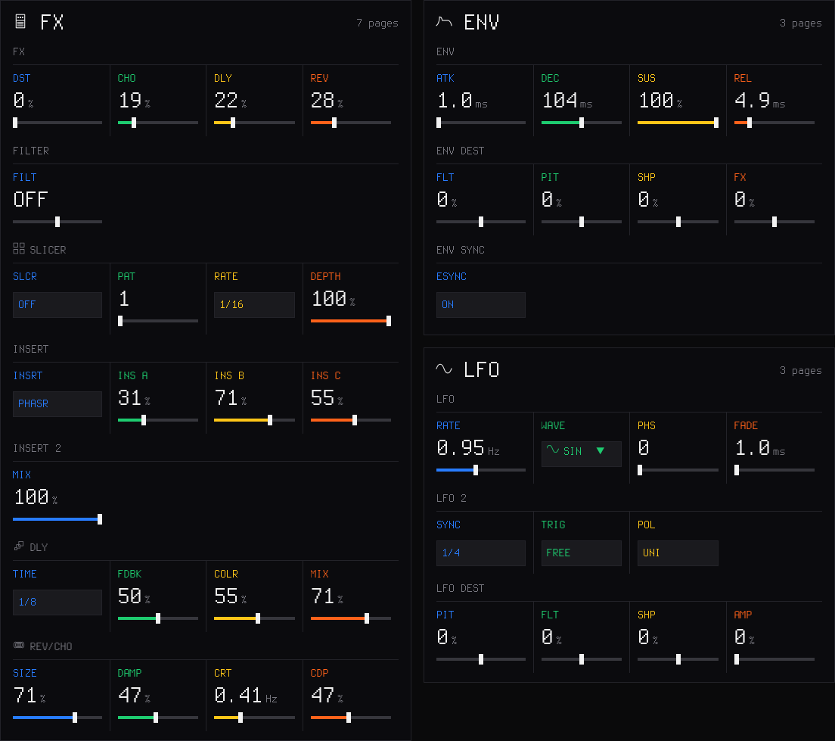Click the envelope SUS slider
Screen dimensions: 835x741
[678, 123]
